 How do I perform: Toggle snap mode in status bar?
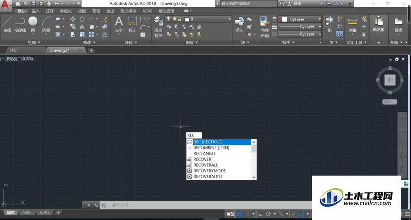247,214
